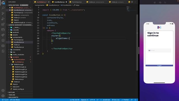Select Walkthrough.js in Open Editors list
179x101 pixels.
tap(19, 22)
